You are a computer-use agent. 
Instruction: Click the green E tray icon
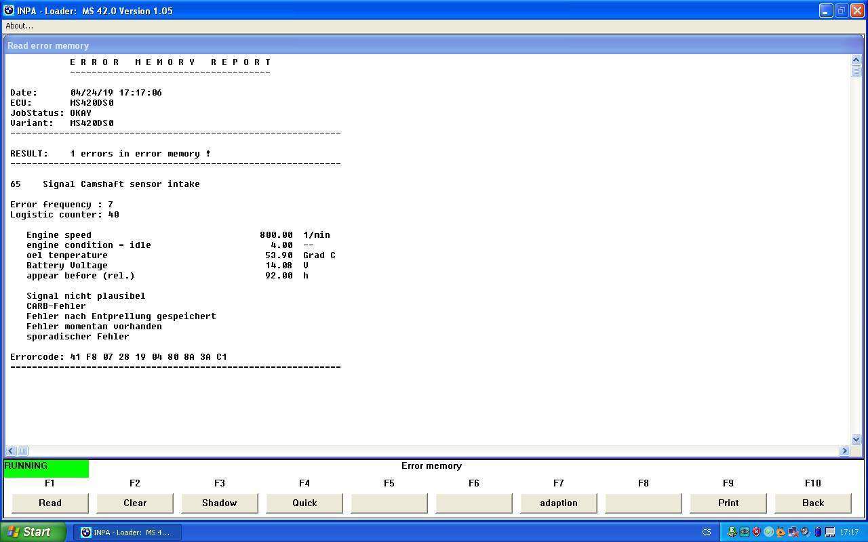tap(732, 532)
